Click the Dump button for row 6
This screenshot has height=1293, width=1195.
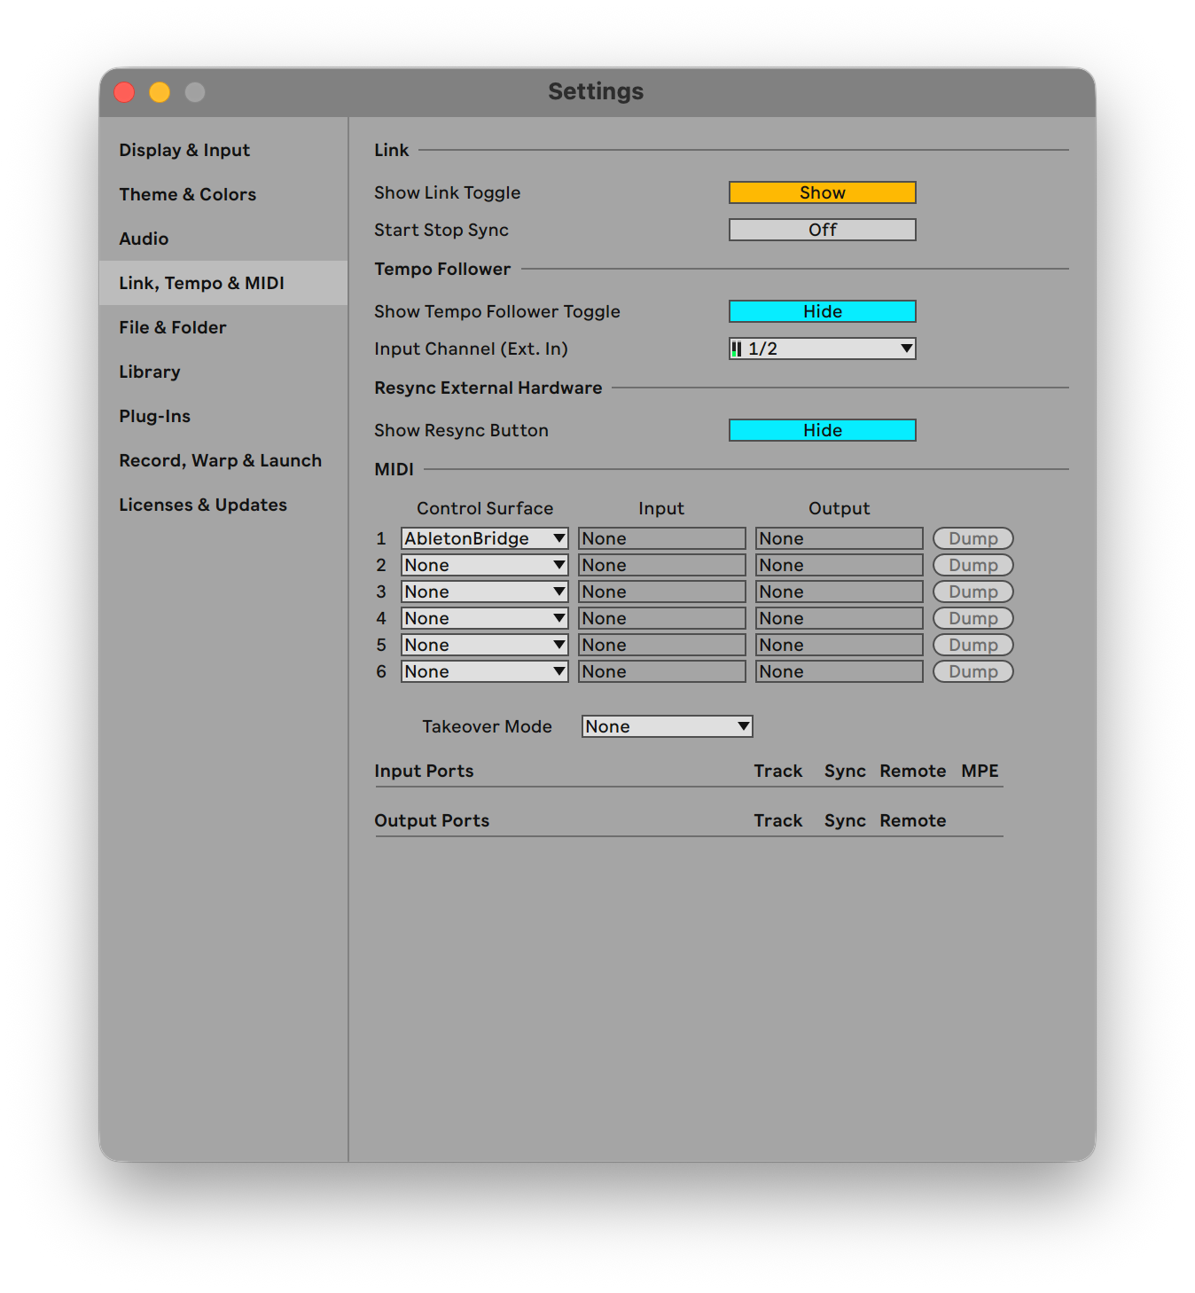972,671
